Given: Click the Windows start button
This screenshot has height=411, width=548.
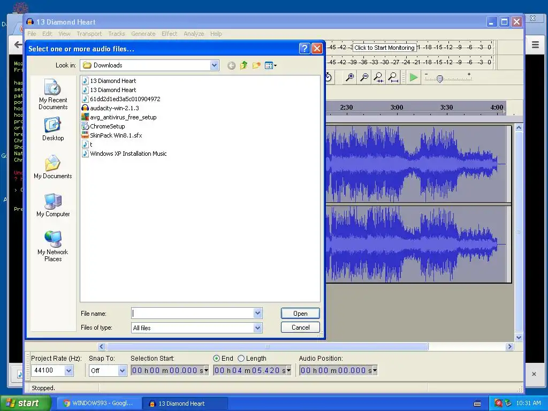Looking at the screenshot, I should point(25,403).
